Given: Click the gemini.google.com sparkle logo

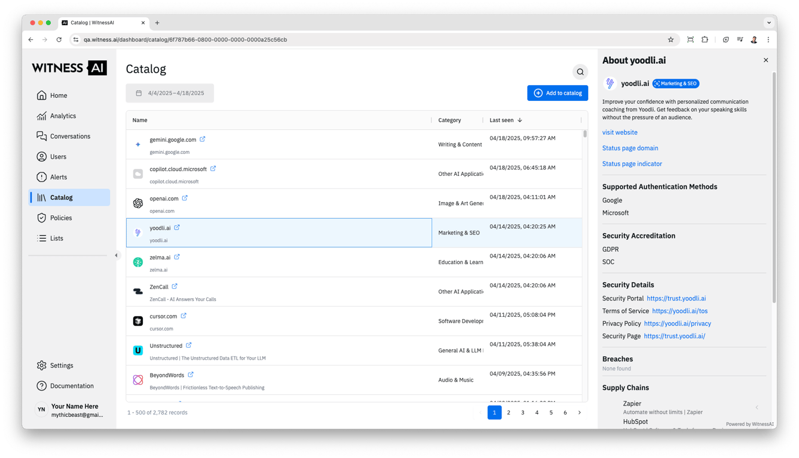Looking at the screenshot, I should 138,144.
